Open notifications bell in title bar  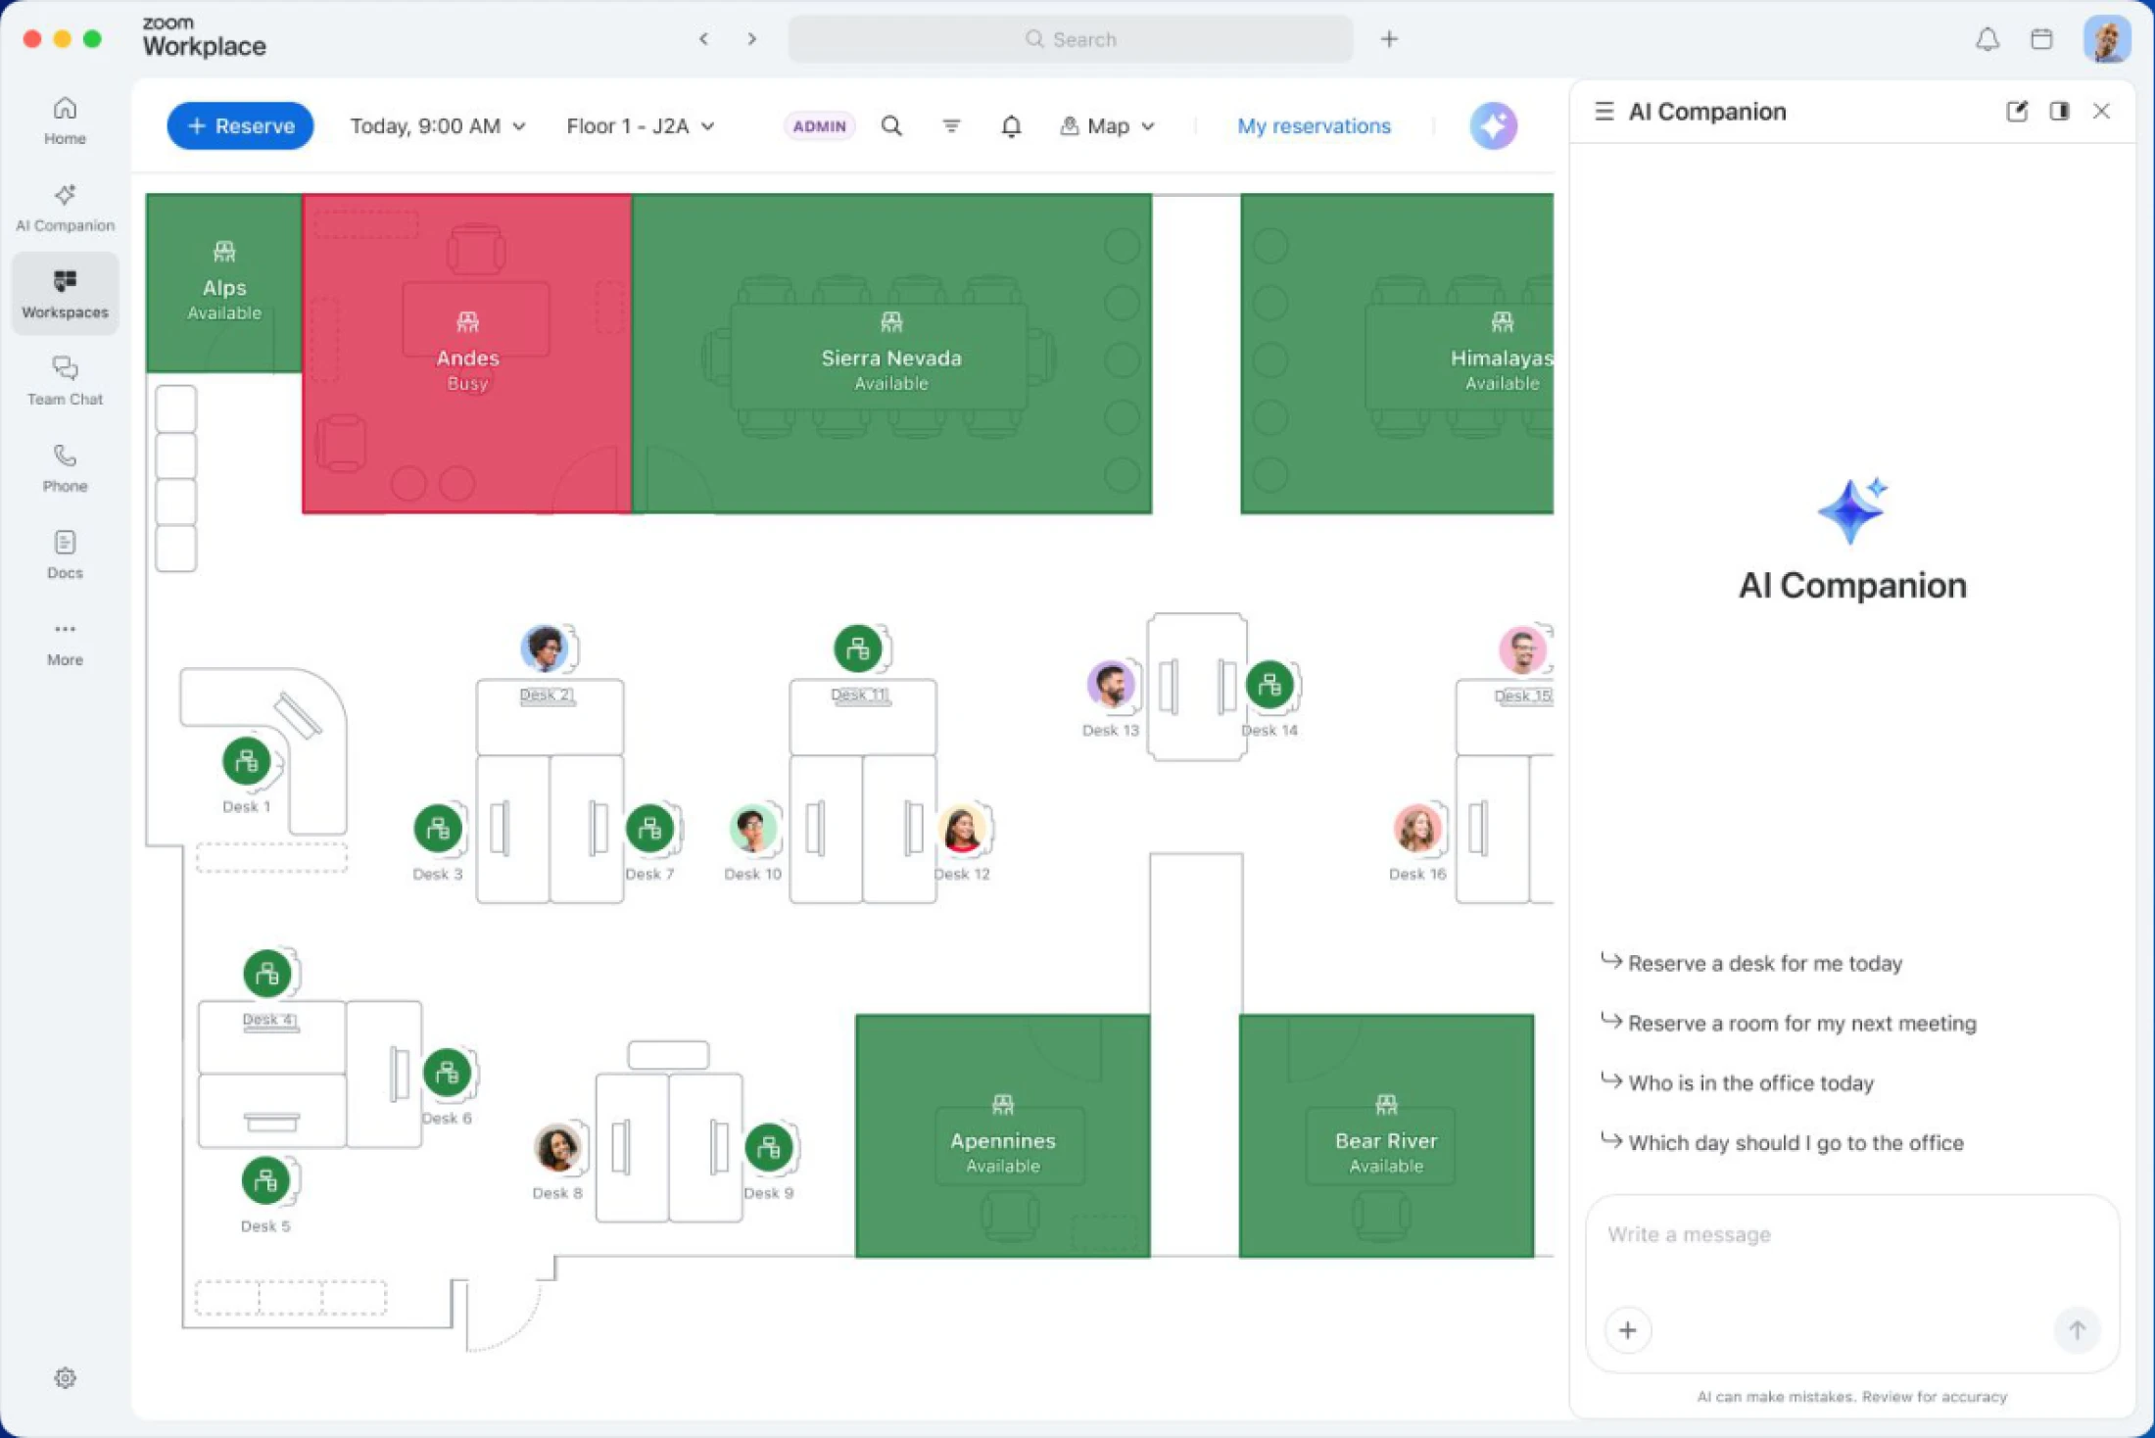pos(1987,39)
